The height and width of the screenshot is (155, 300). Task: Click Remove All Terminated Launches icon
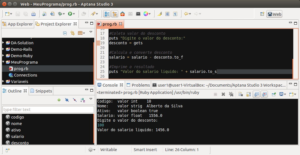tap(231, 94)
